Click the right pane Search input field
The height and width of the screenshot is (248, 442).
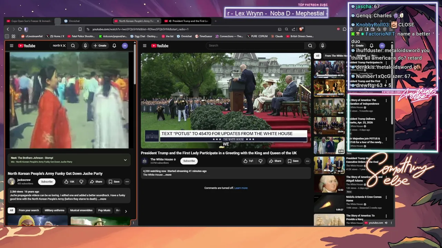pyautogui.click(x=256, y=45)
